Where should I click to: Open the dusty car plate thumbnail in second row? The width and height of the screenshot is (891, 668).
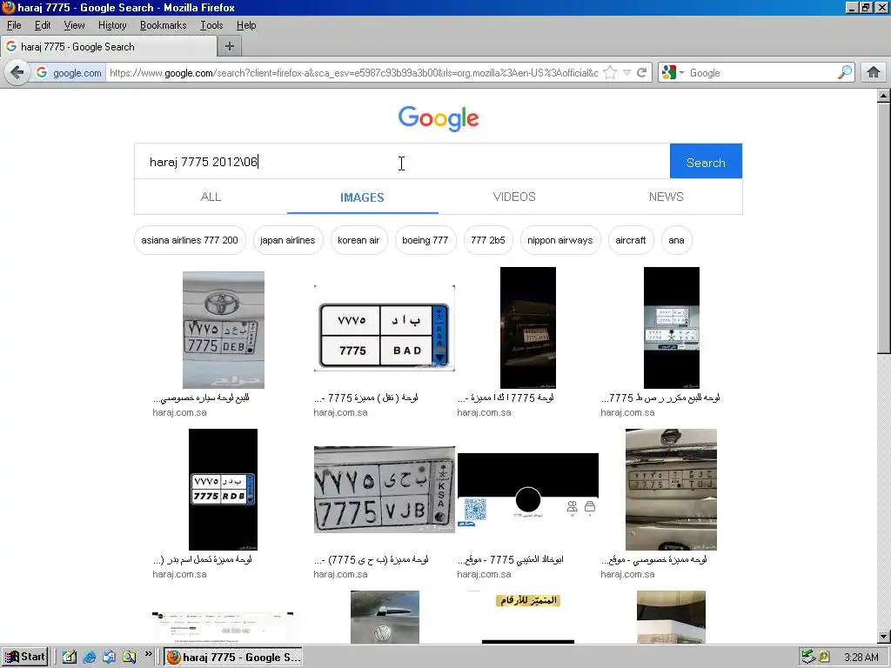[x=671, y=490]
